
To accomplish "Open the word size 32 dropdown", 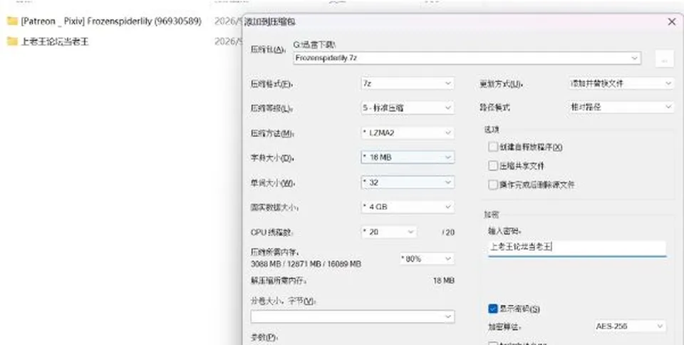I will (408, 182).
